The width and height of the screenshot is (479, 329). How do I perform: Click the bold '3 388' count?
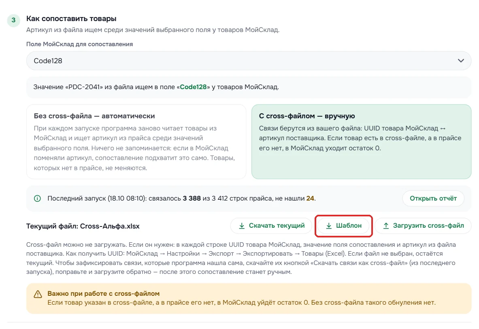(x=192, y=199)
